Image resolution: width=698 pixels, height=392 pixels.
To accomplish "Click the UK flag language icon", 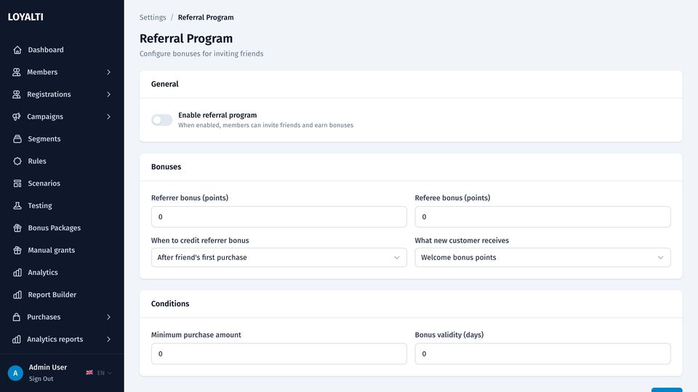I will (x=89, y=372).
